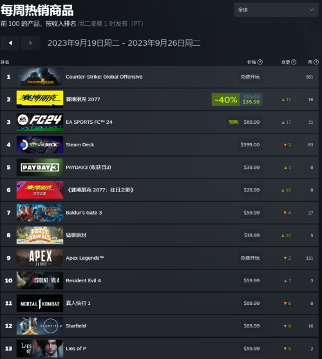
Task: Open help icon beside 变更 column header
Action: pyautogui.click(x=294, y=62)
